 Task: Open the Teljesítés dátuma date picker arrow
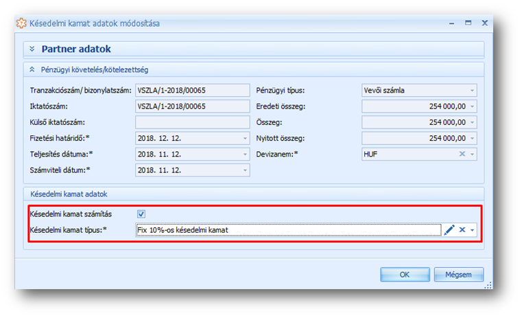(x=246, y=155)
